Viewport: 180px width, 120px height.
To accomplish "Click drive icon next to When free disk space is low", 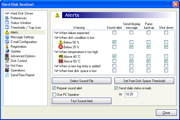I will [56, 71].
